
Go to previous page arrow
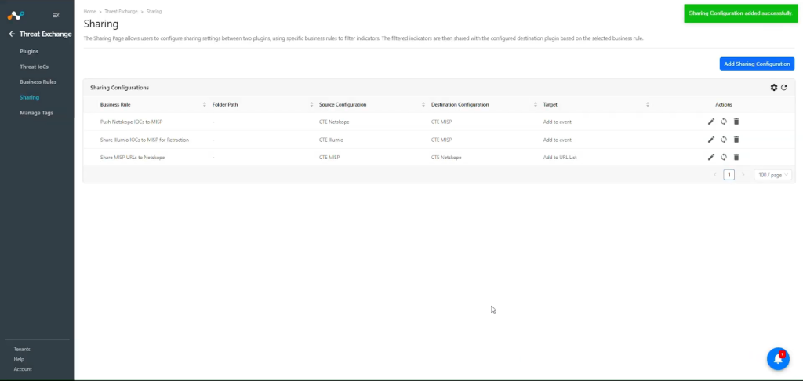pos(715,175)
